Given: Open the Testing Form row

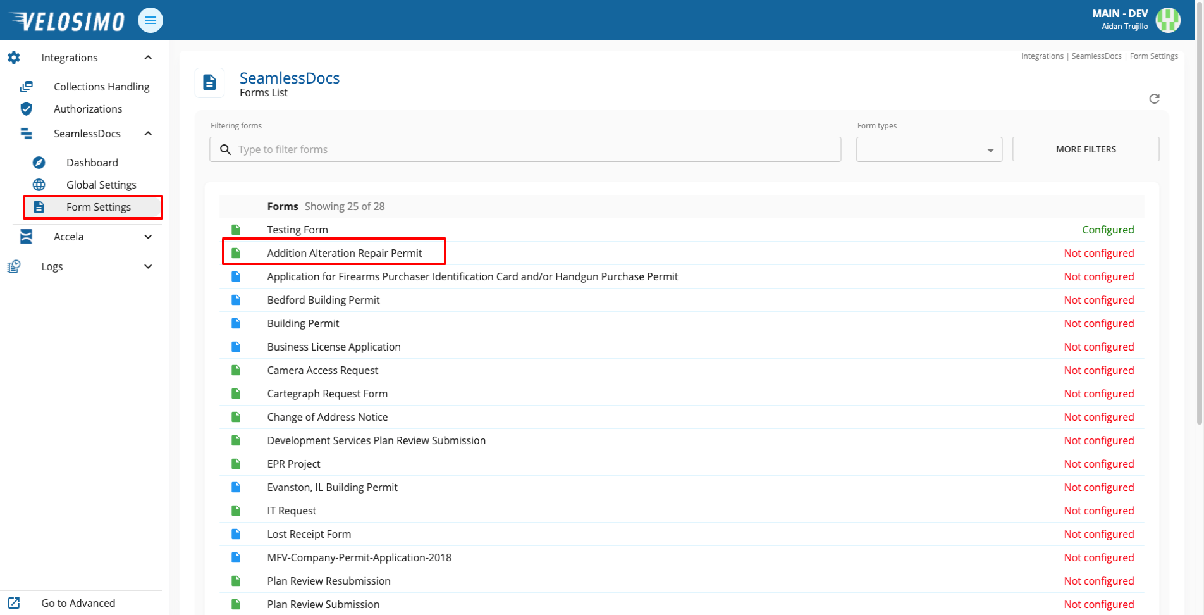Looking at the screenshot, I should [682, 230].
